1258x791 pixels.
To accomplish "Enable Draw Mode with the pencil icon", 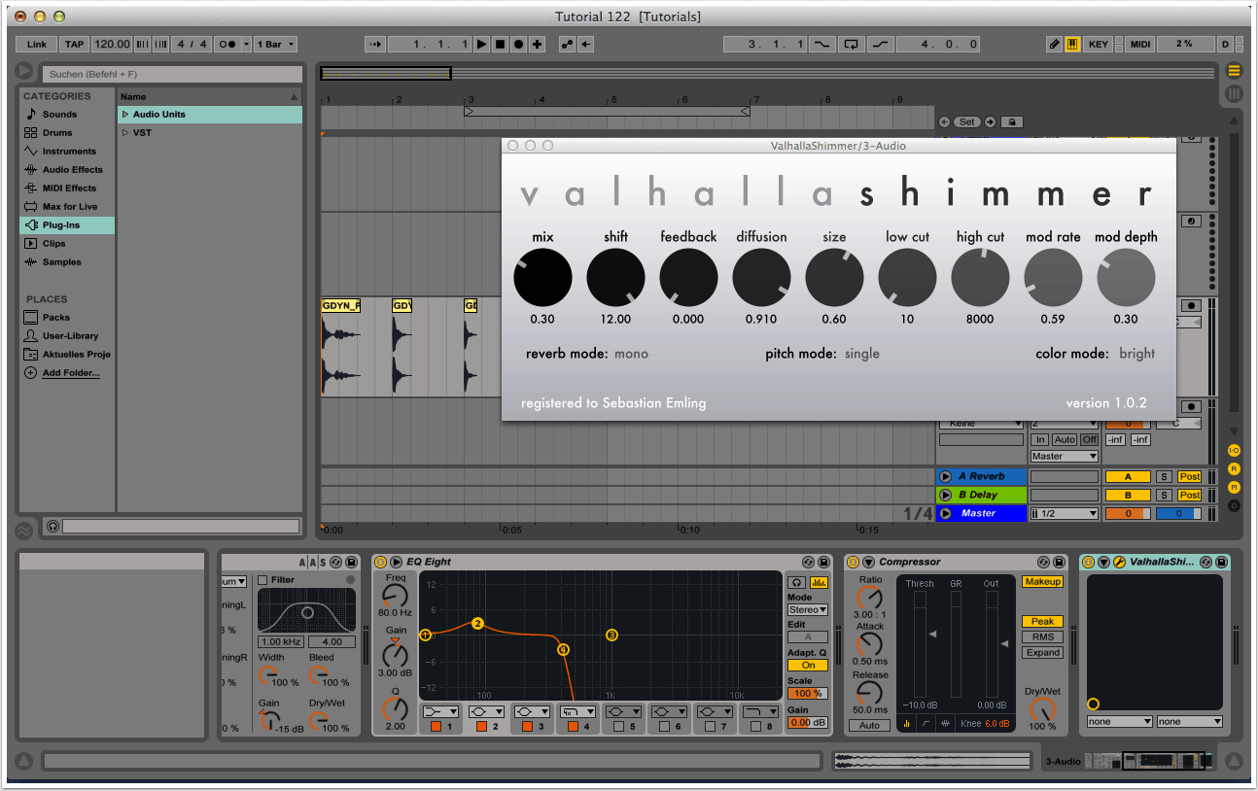I will [x=1055, y=44].
